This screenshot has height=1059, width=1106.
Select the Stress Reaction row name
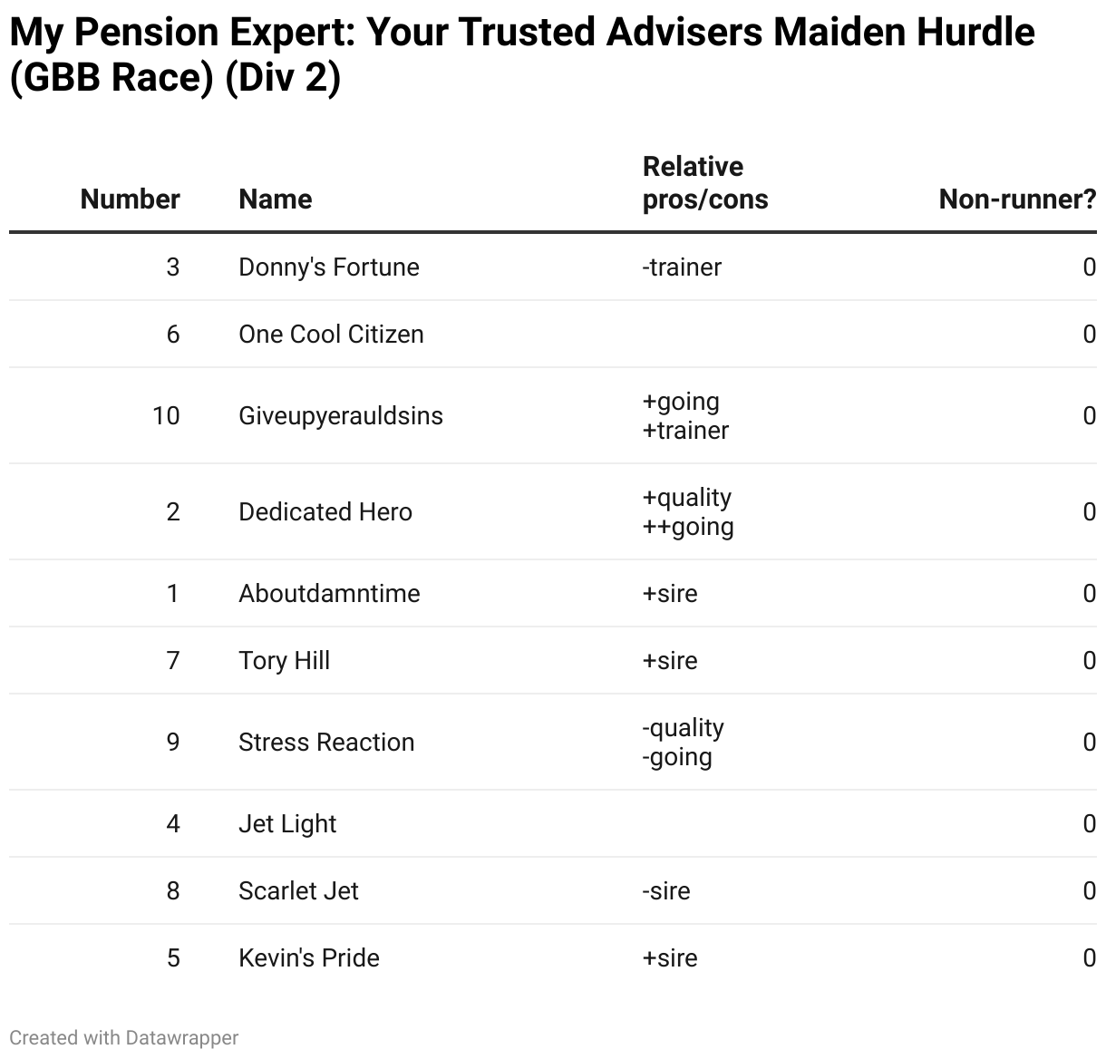(x=326, y=743)
